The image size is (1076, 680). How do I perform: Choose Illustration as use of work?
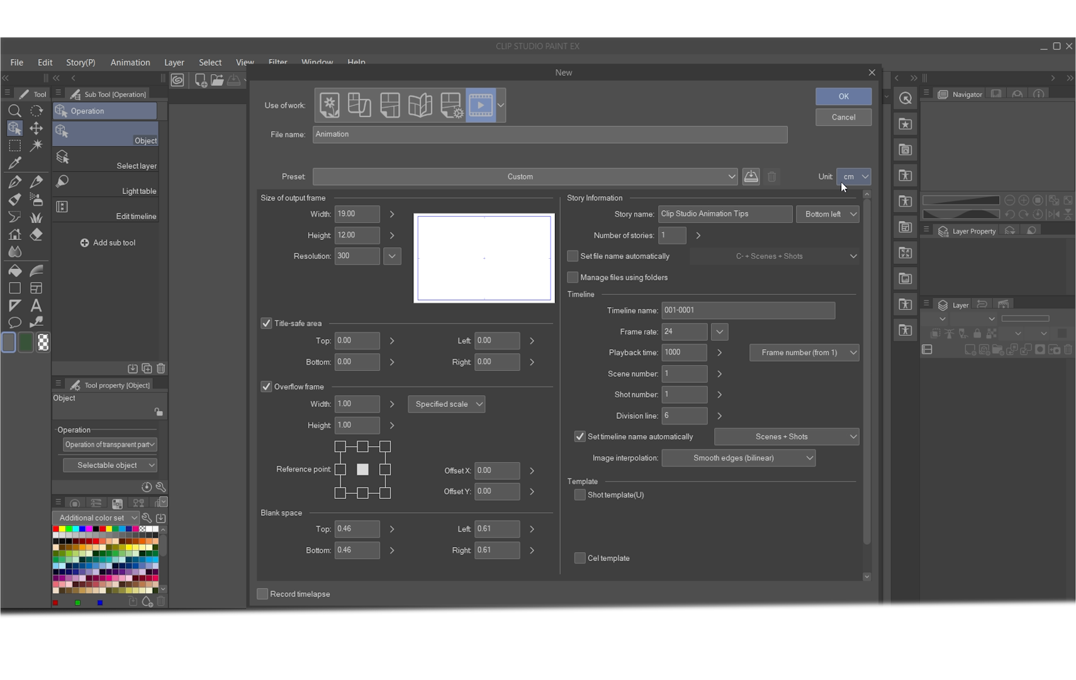329,105
